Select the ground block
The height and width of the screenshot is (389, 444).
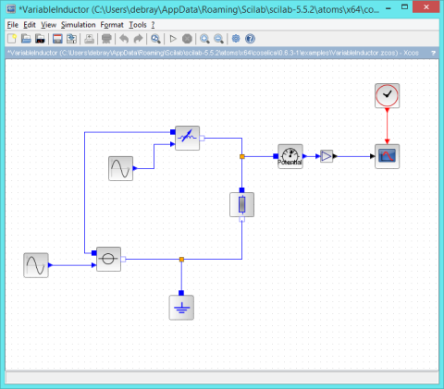tap(181, 308)
